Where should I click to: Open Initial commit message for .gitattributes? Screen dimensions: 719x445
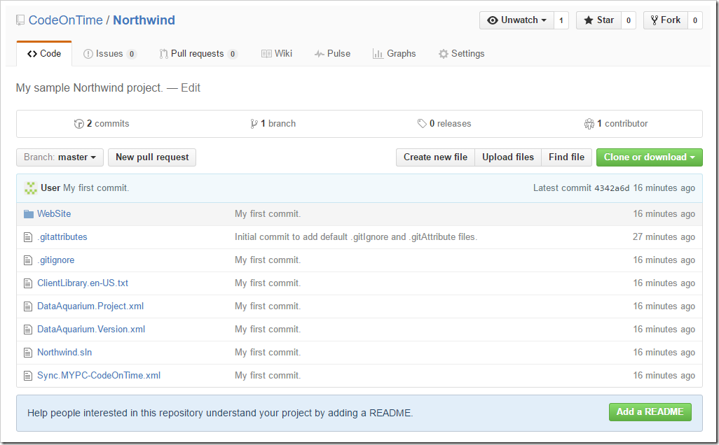356,237
